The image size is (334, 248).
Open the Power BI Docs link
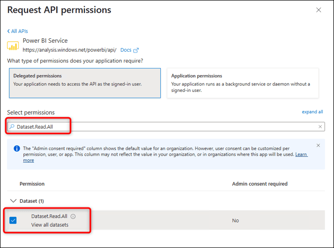pyautogui.click(x=126, y=50)
